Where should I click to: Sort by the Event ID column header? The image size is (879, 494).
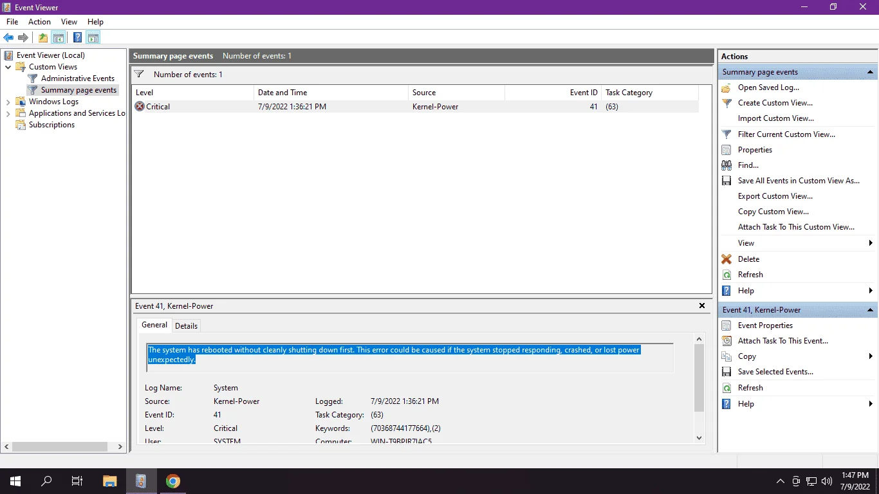553,93
